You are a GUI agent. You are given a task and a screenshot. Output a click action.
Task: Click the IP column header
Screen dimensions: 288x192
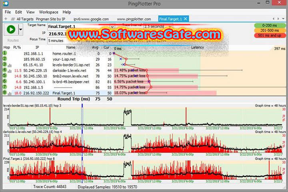[x=37, y=48]
